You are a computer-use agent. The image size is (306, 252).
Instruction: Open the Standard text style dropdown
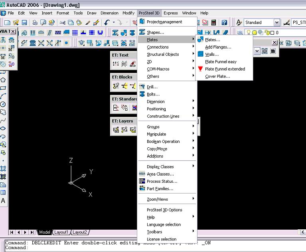click(277, 23)
